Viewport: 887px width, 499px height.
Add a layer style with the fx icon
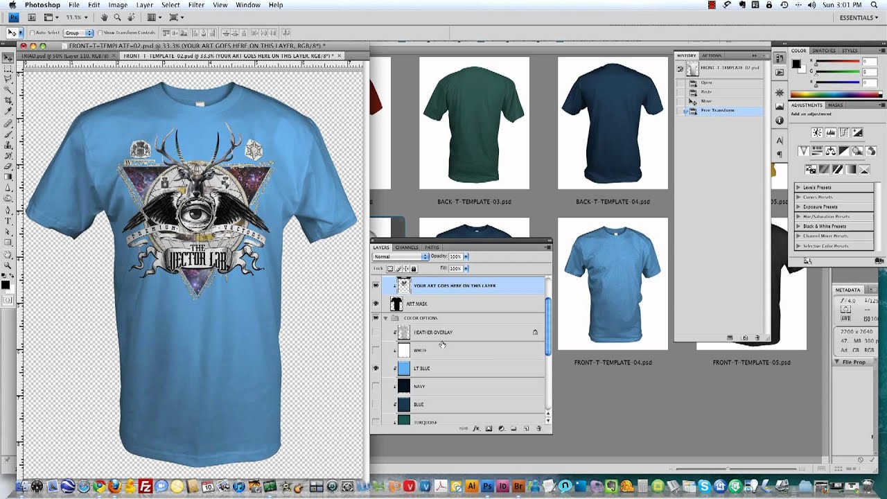(x=476, y=429)
